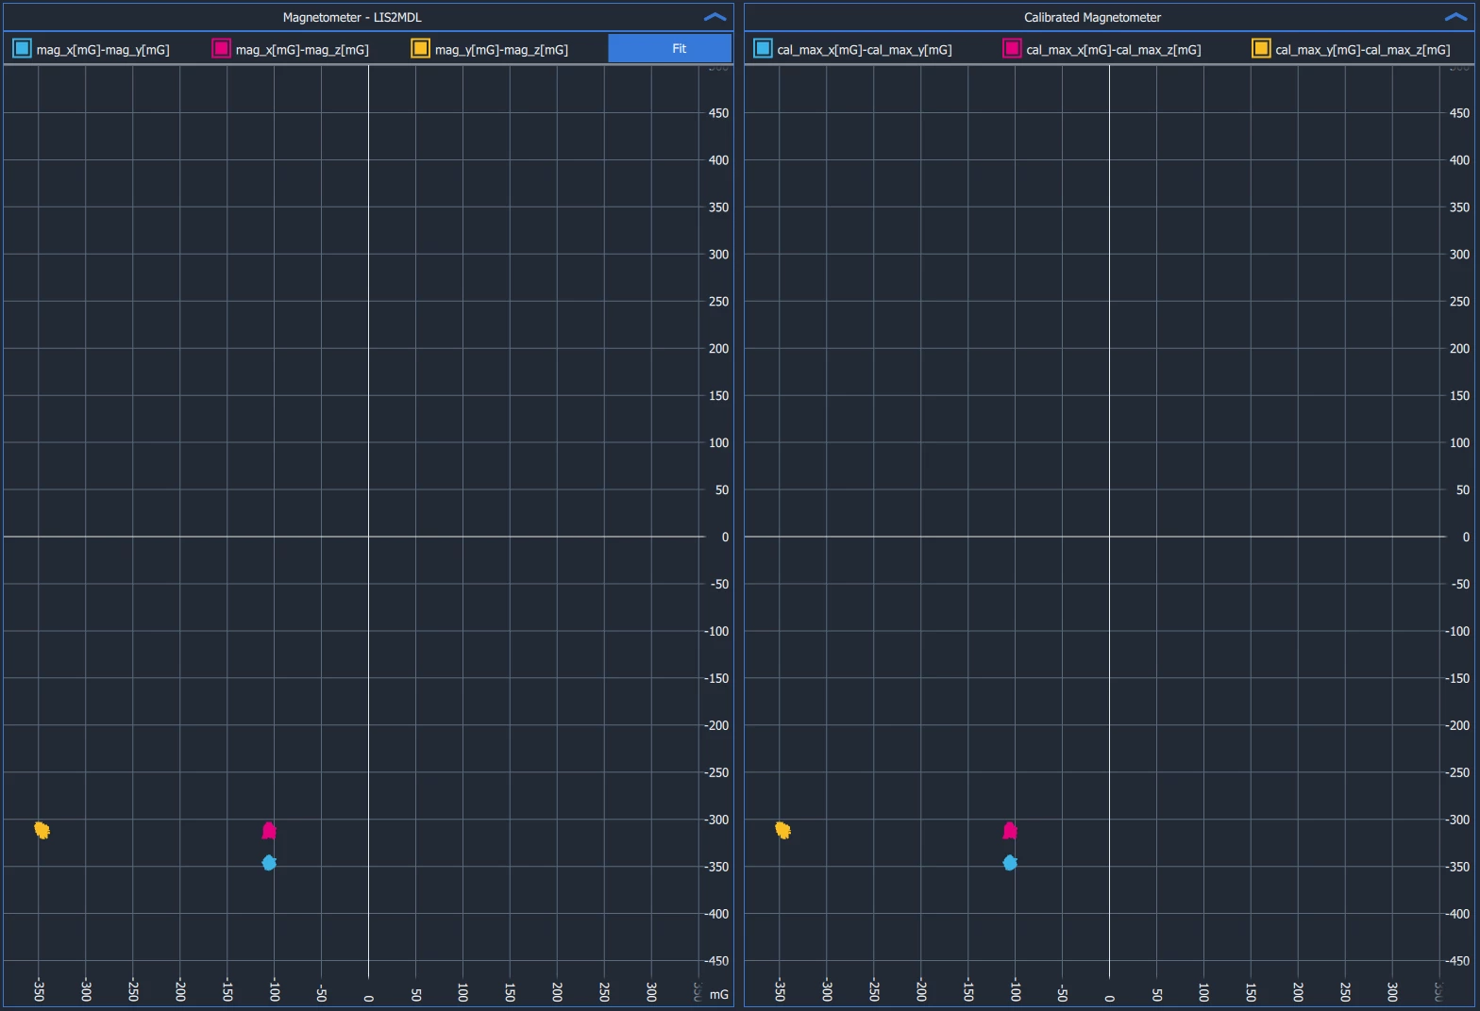Toggle cal_max_x-cal_max_z pink series swatch
The image size is (1480, 1011).
pyautogui.click(x=1012, y=48)
